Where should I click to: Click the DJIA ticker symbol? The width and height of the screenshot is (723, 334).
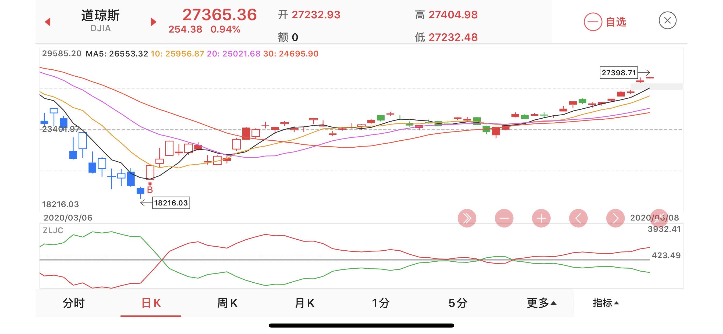[x=101, y=28]
